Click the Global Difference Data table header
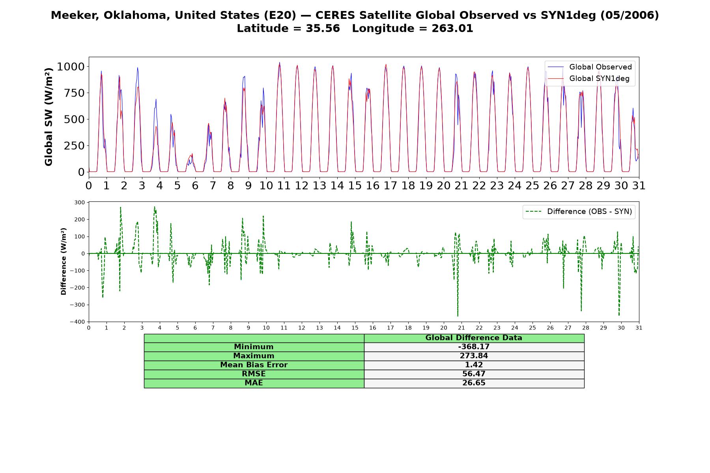 [x=474, y=338]
